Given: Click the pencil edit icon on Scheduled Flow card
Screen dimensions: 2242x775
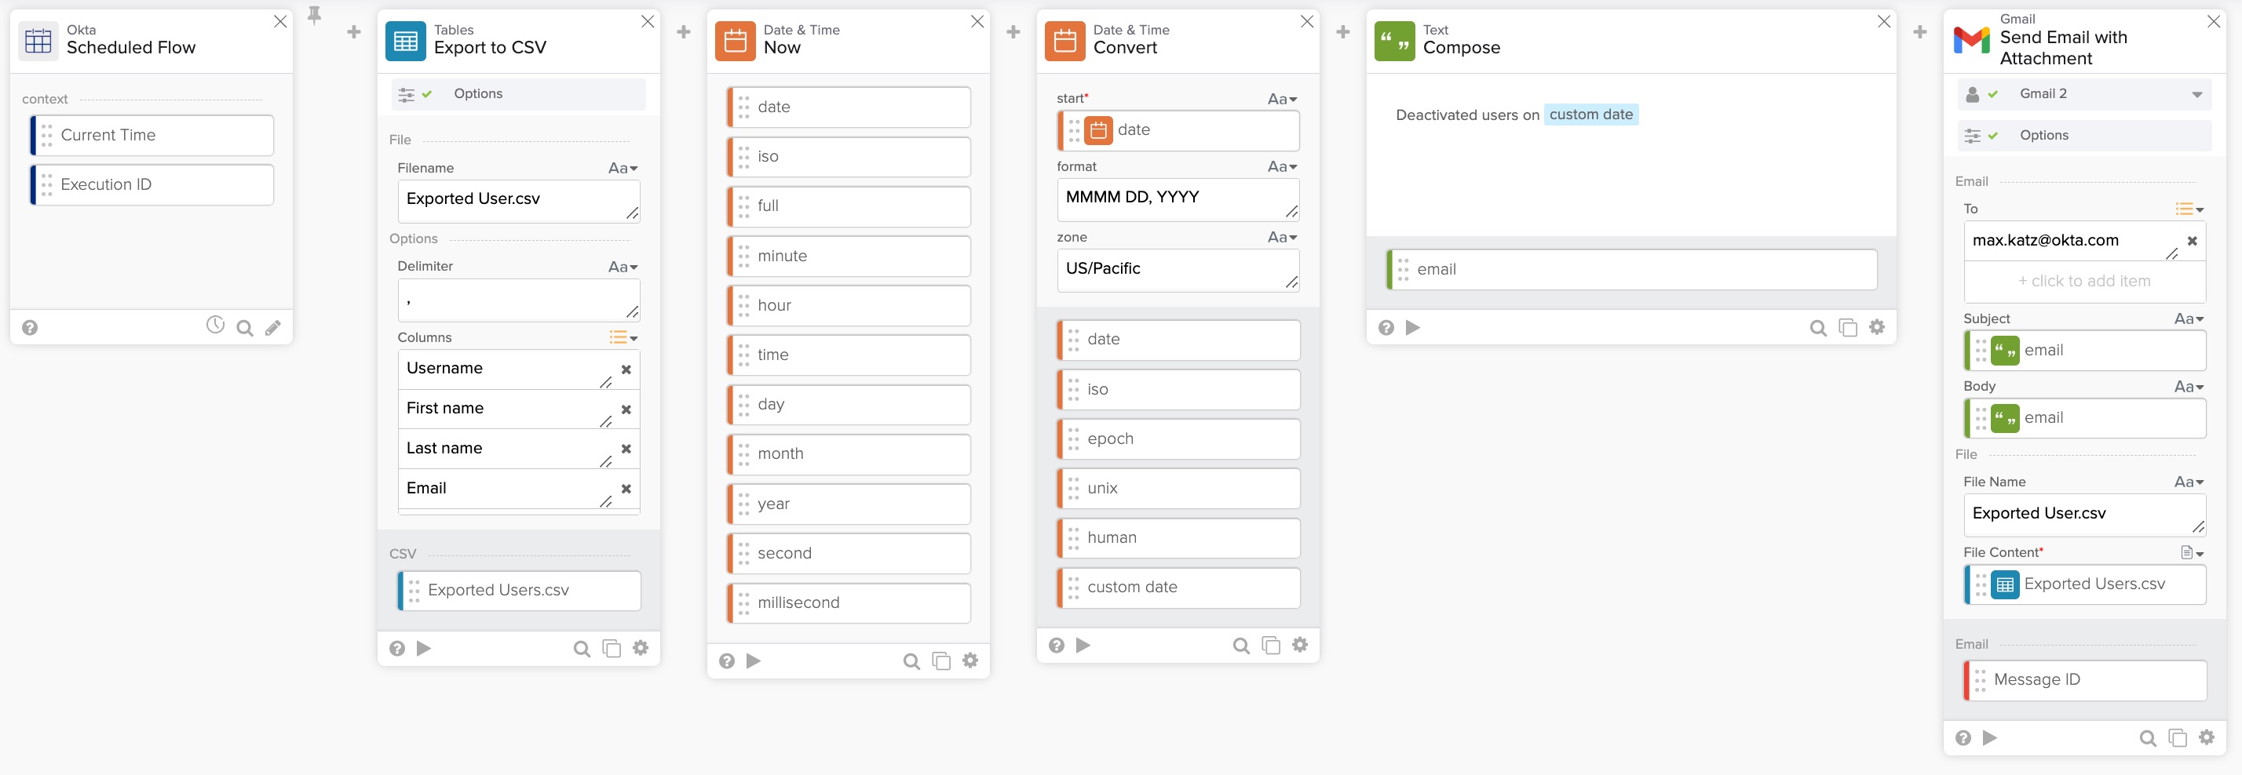Looking at the screenshot, I should click(x=273, y=328).
